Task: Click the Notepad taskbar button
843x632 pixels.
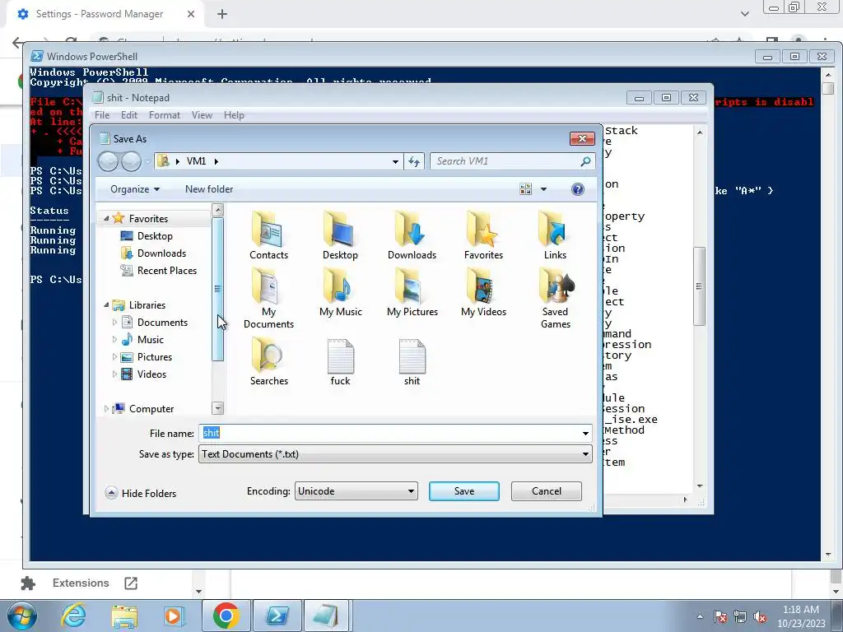Action: [328, 616]
